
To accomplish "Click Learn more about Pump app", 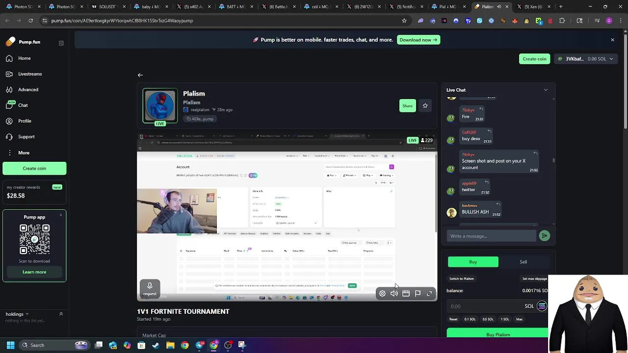I will click(34, 272).
